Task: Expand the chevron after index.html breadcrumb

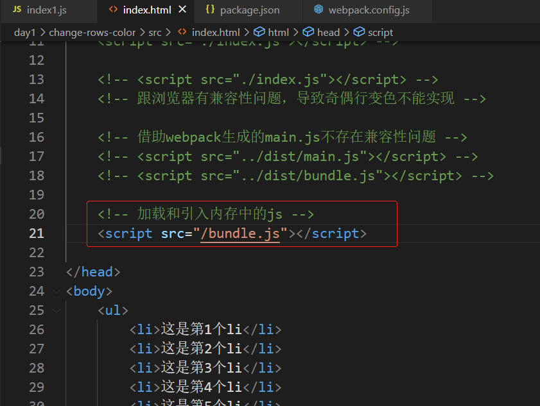Action: pyautogui.click(x=247, y=32)
